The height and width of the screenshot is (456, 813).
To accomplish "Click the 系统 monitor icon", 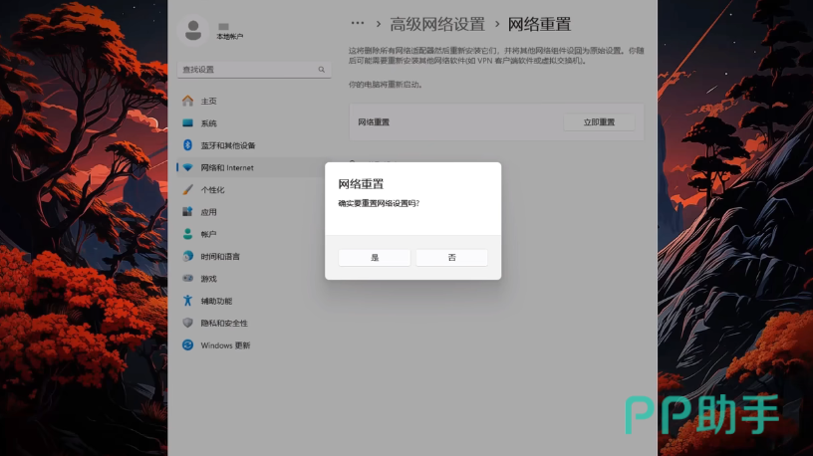I will click(187, 123).
